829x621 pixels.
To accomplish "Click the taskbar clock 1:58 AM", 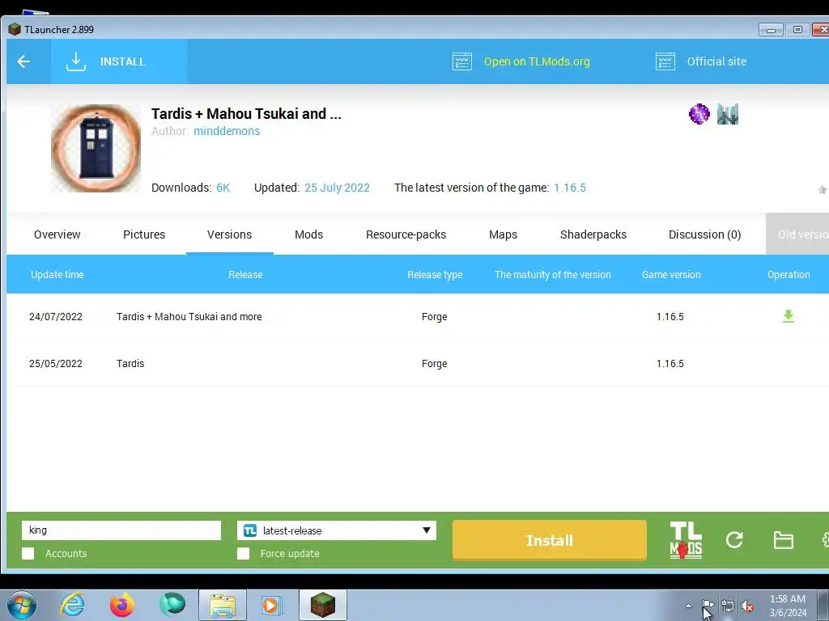I will 788,606.
